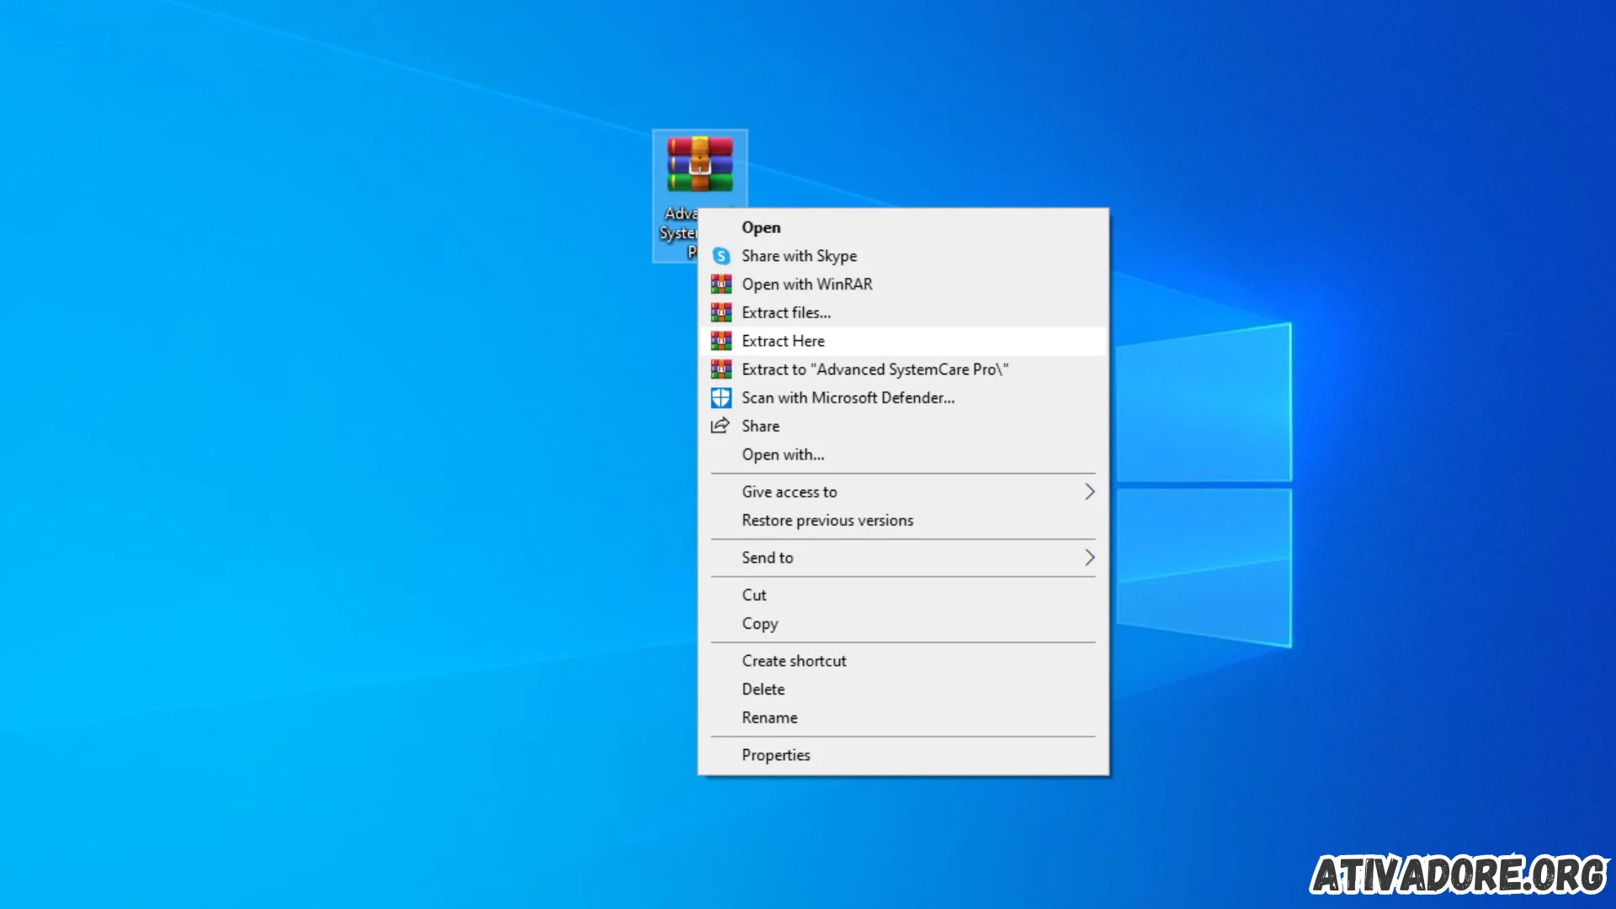Select Open with from context menu

point(784,454)
